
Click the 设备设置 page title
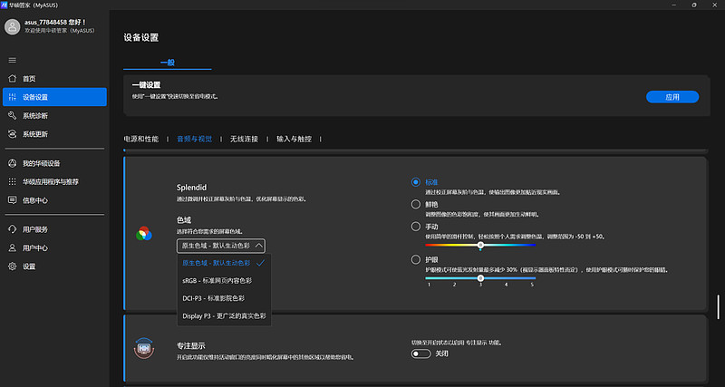pyautogui.click(x=141, y=38)
